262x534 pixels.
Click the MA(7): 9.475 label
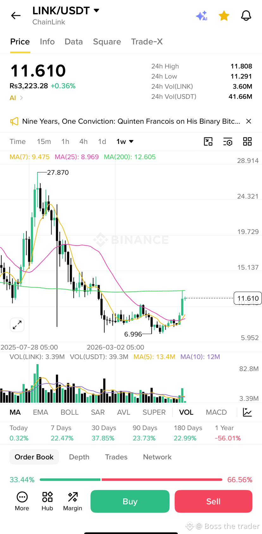point(29,157)
